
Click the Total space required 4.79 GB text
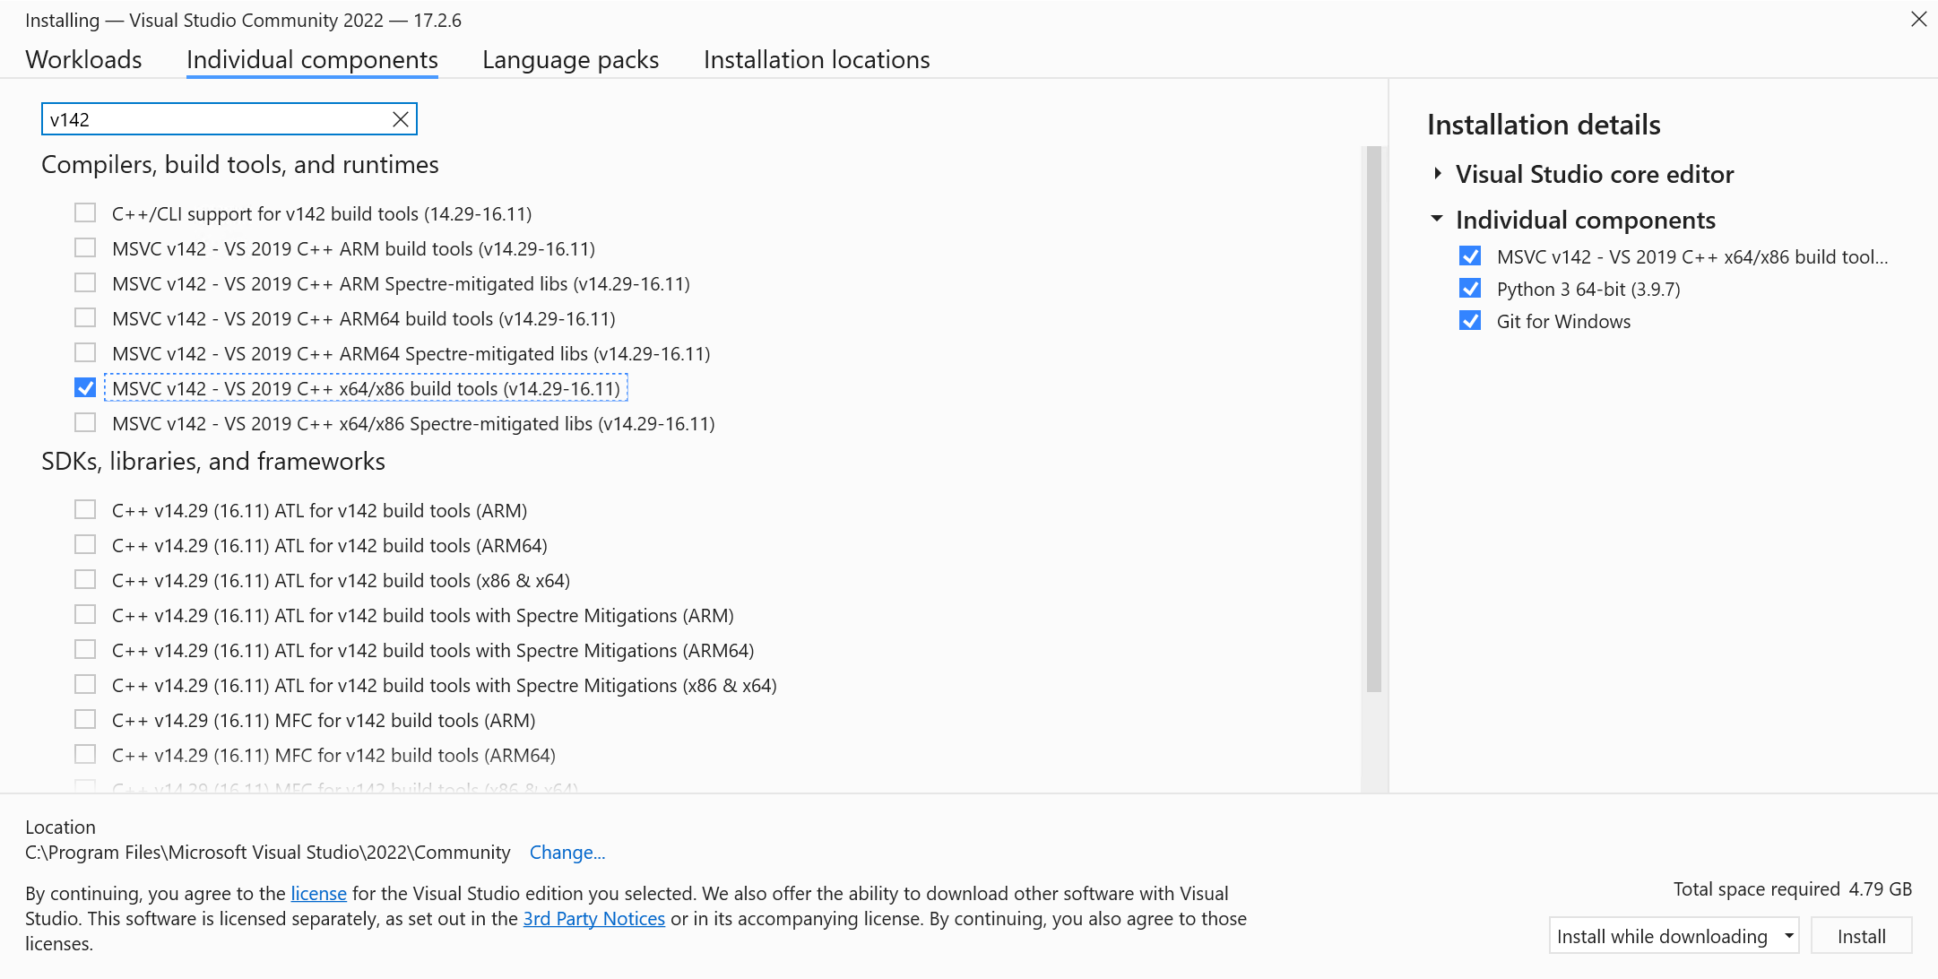click(x=1793, y=889)
